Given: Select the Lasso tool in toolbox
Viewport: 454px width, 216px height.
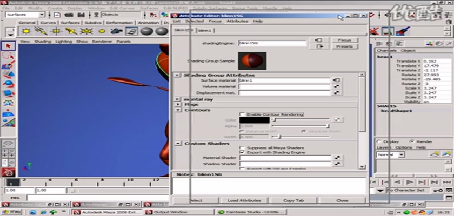Looking at the screenshot, I should [x=9, y=56].
